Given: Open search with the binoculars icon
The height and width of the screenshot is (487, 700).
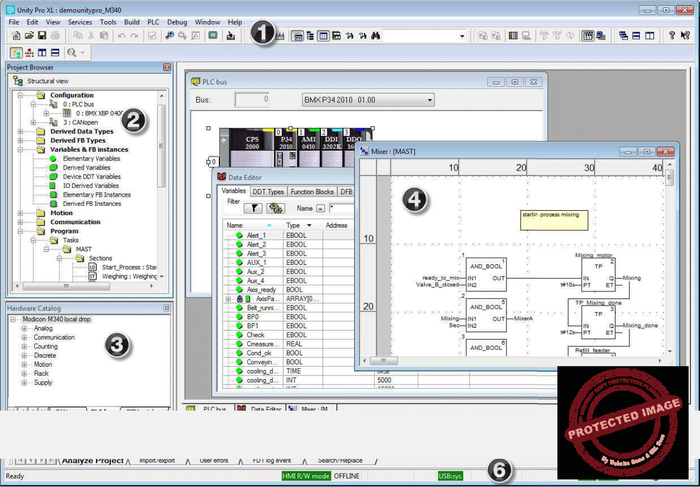Looking at the screenshot, I should click(376, 36).
